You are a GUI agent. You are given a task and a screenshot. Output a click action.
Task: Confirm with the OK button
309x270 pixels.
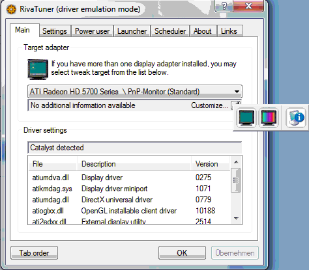click(182, 253)
